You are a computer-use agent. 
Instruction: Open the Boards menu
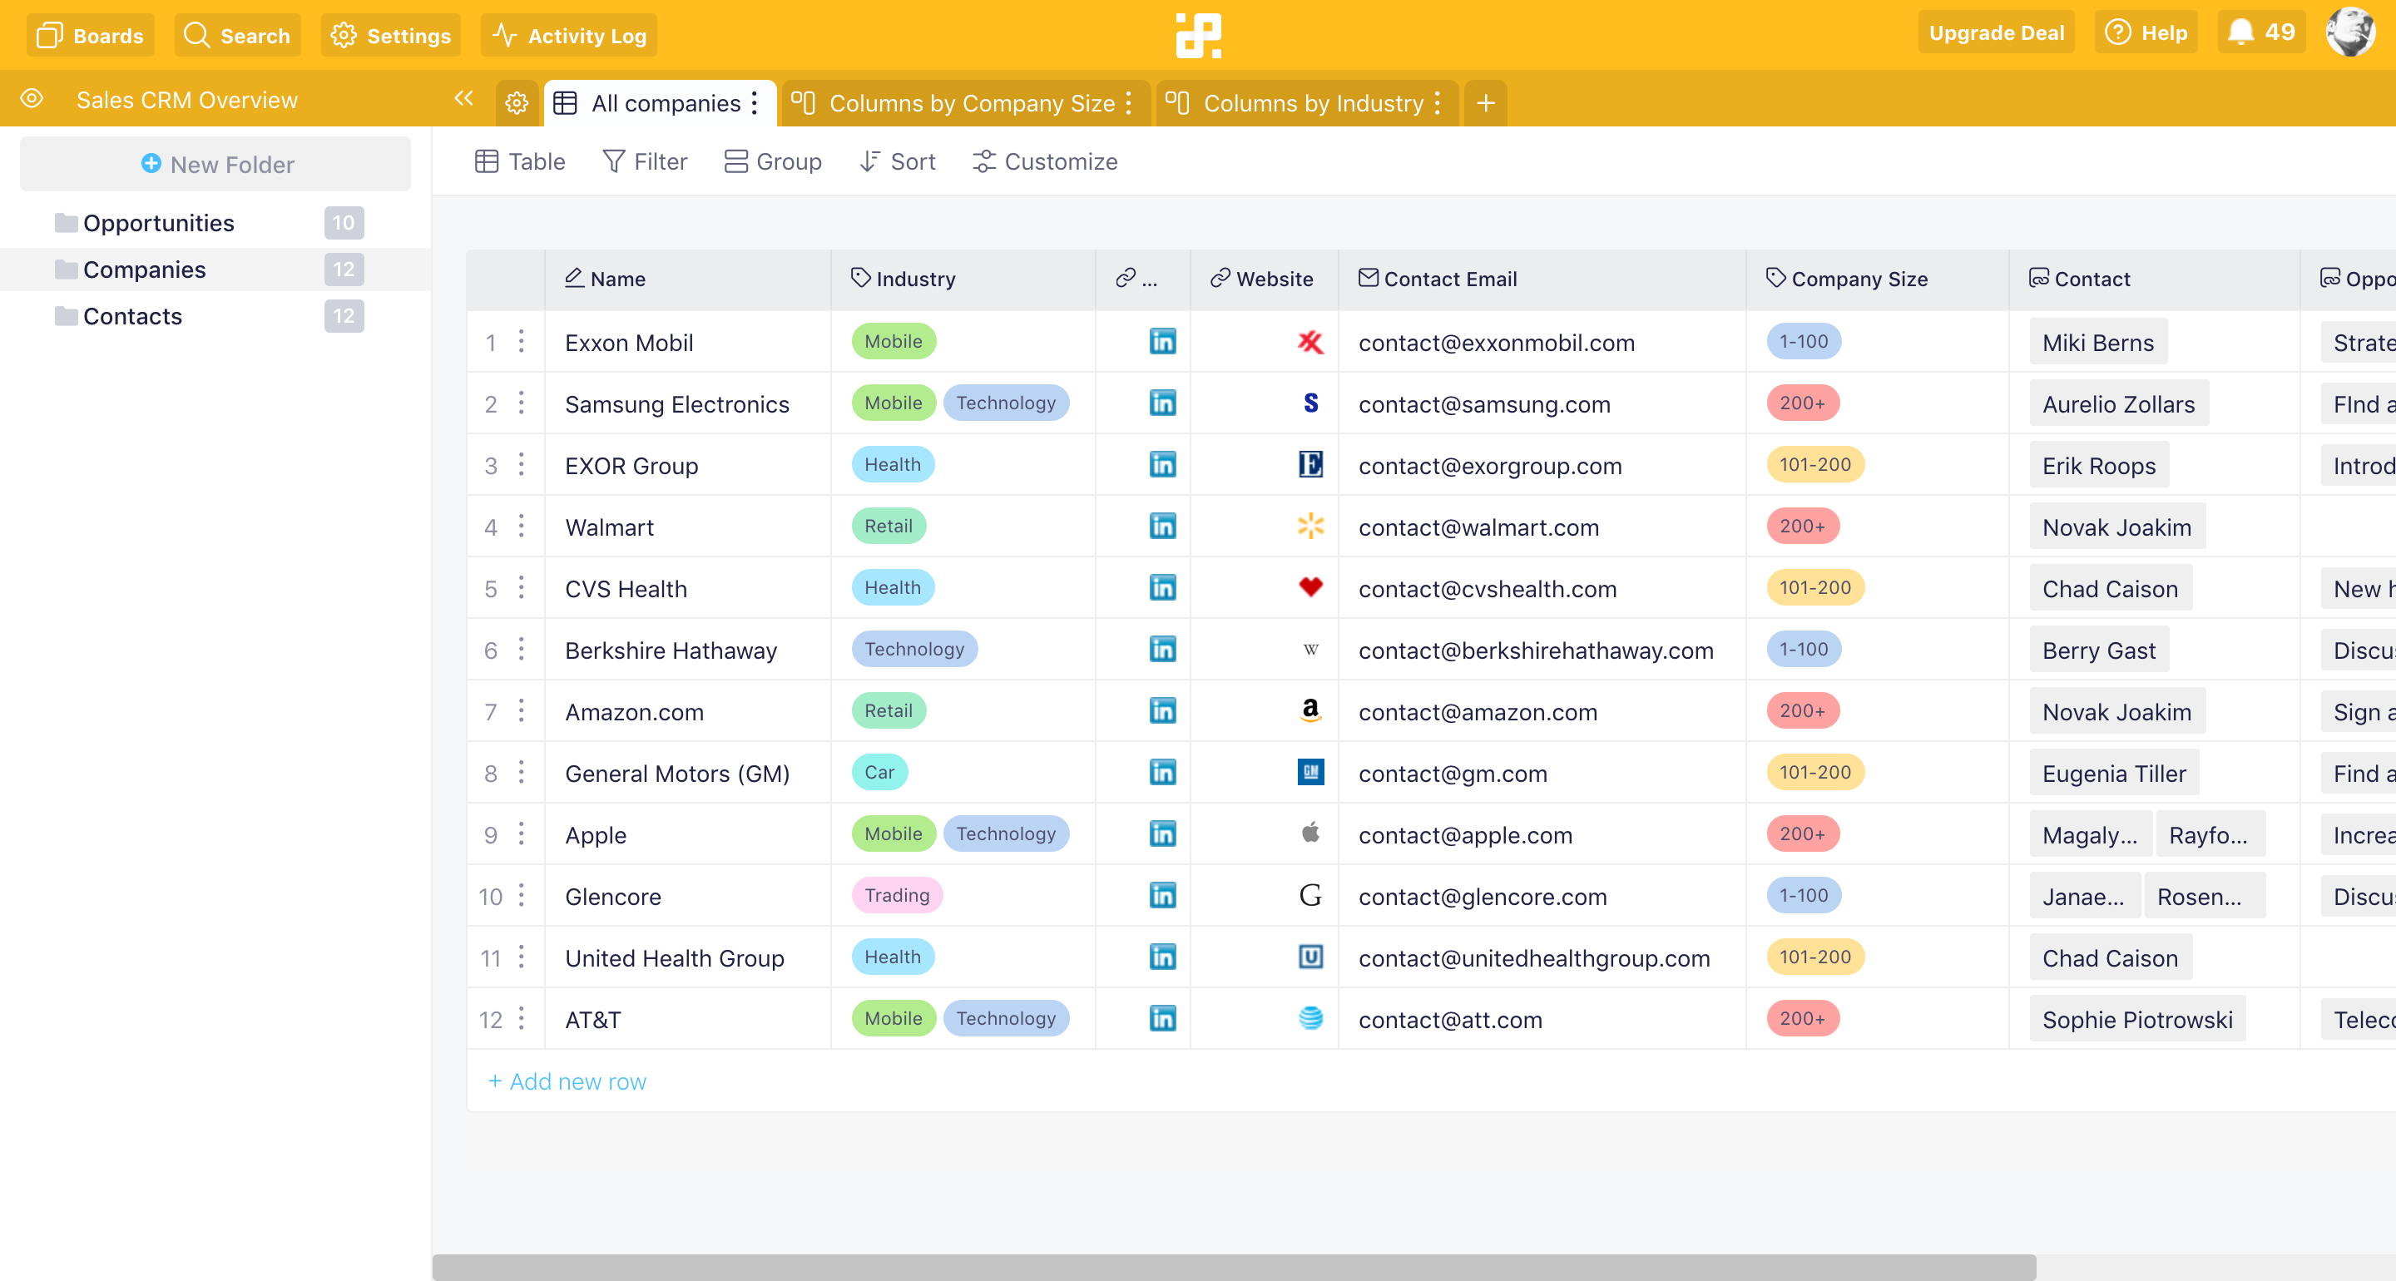coord(90,35)
